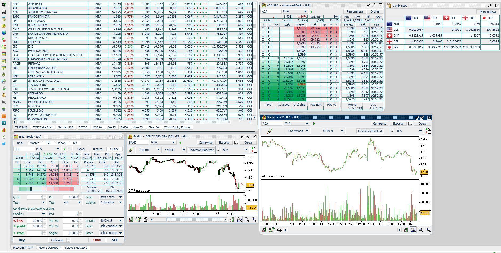Click the drawing tools icon in BAMI chart

click(131, 150)
